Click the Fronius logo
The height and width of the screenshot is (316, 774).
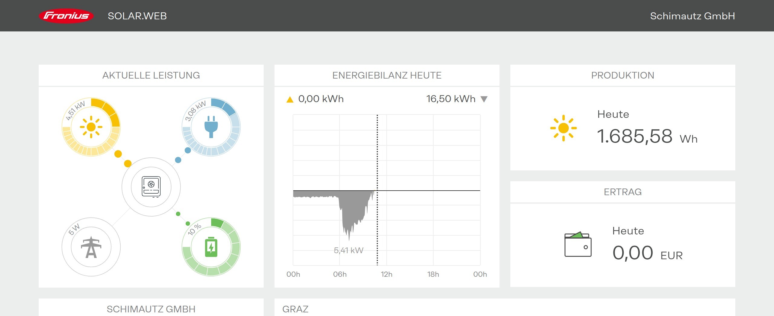pyautogui.click(x=66, y=16)
